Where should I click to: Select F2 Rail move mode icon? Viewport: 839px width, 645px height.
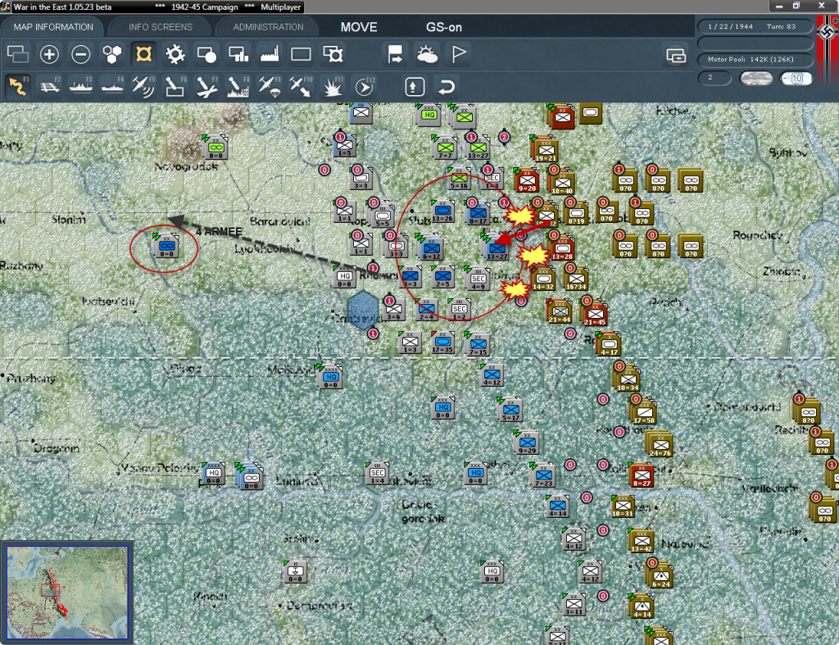49,86
